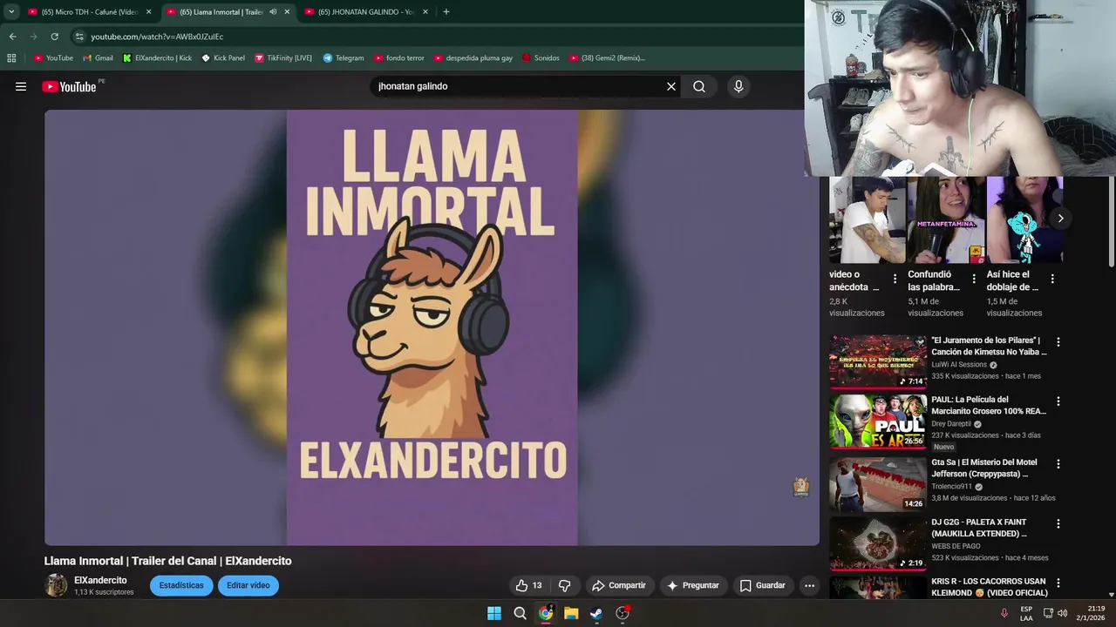Open the Telegram bookmark
Image resolution: width=1116 pixels, height=627 pixels.
tap(344, 57)
